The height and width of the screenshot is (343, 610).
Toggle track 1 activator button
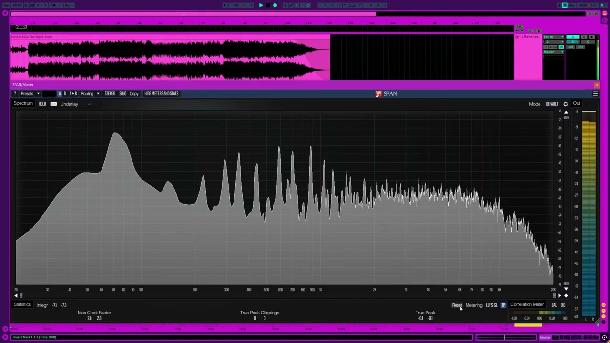(573, 37)
